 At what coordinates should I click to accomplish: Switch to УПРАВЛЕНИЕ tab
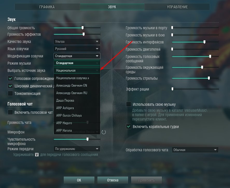coord(177,7)
